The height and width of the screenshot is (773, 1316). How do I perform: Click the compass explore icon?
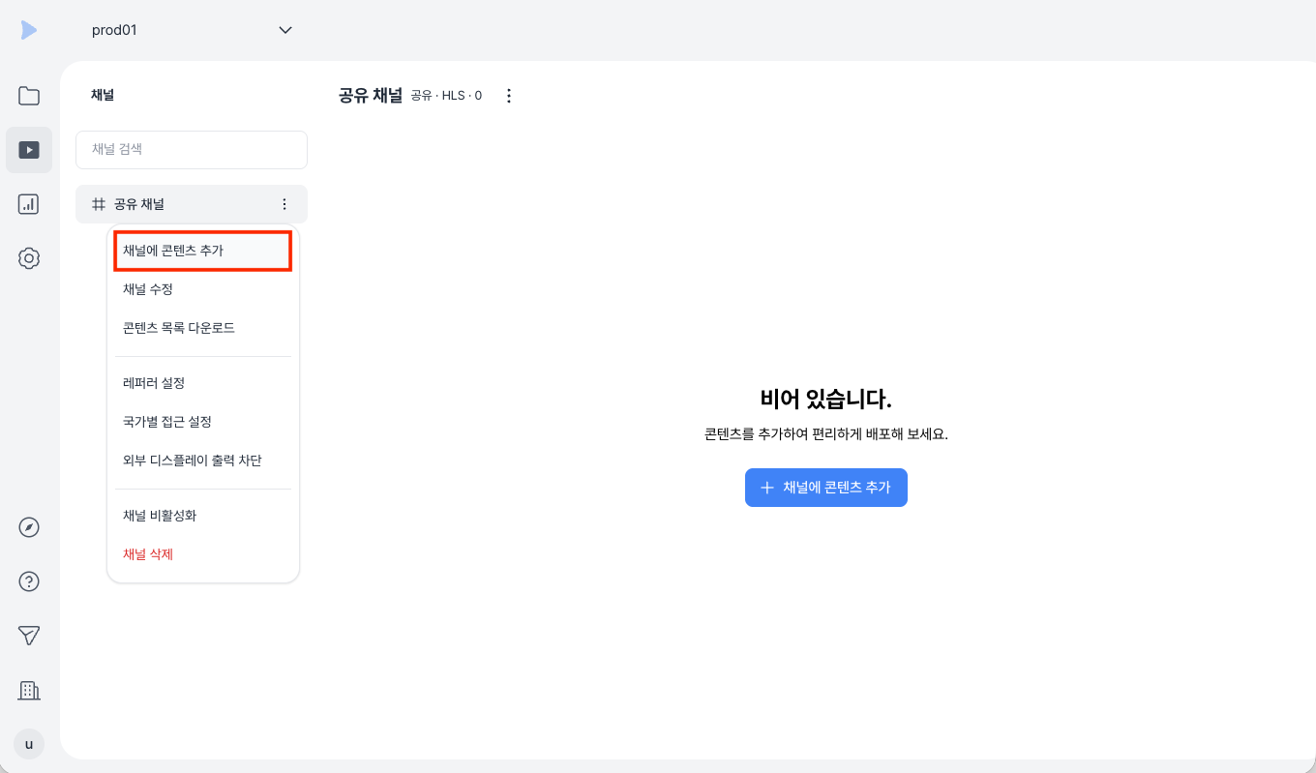(29, 527)
